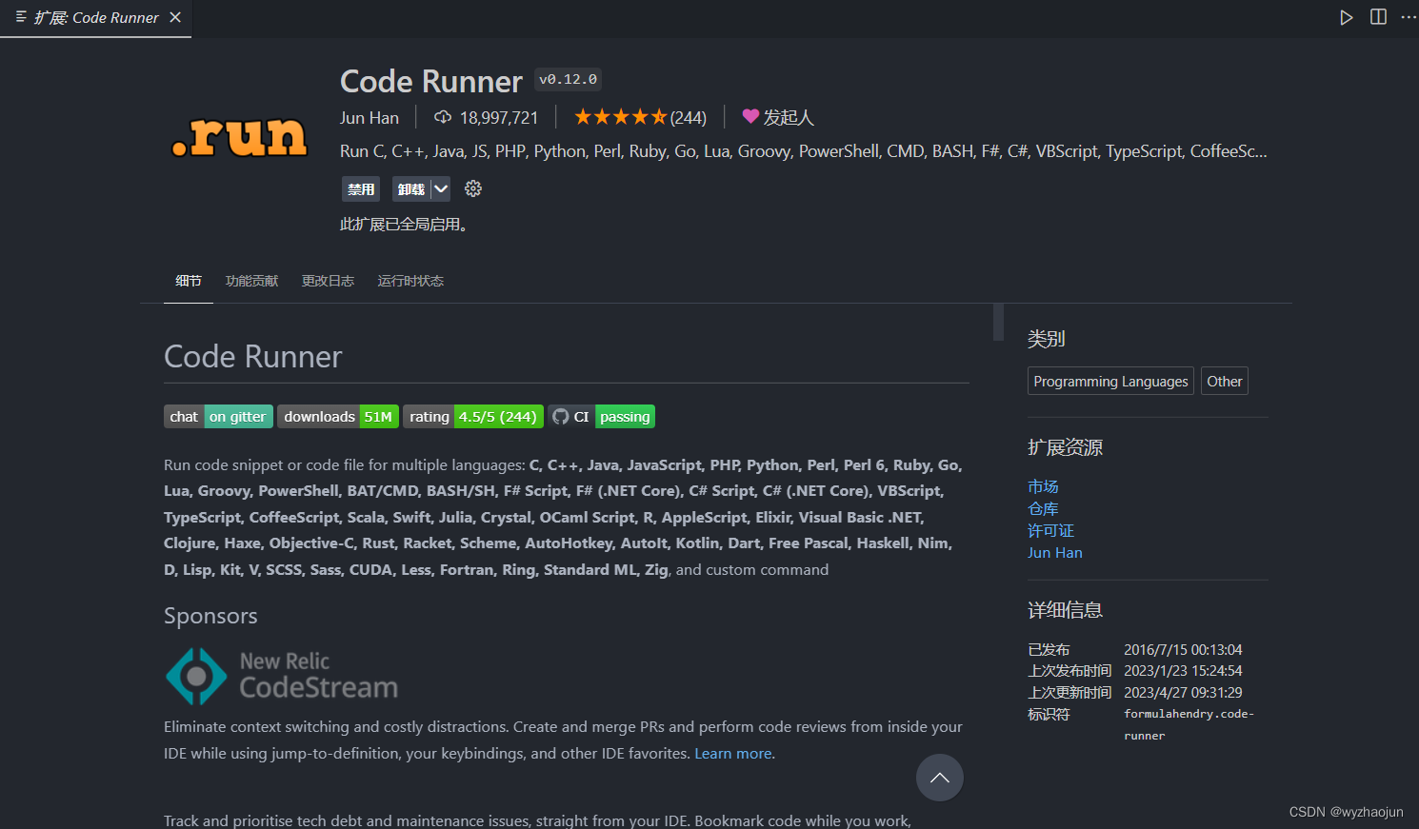Click the published date 2016/7/15 00:13:04
The height and width of the screenshot is (829, 1419).
pos(1183,649)
